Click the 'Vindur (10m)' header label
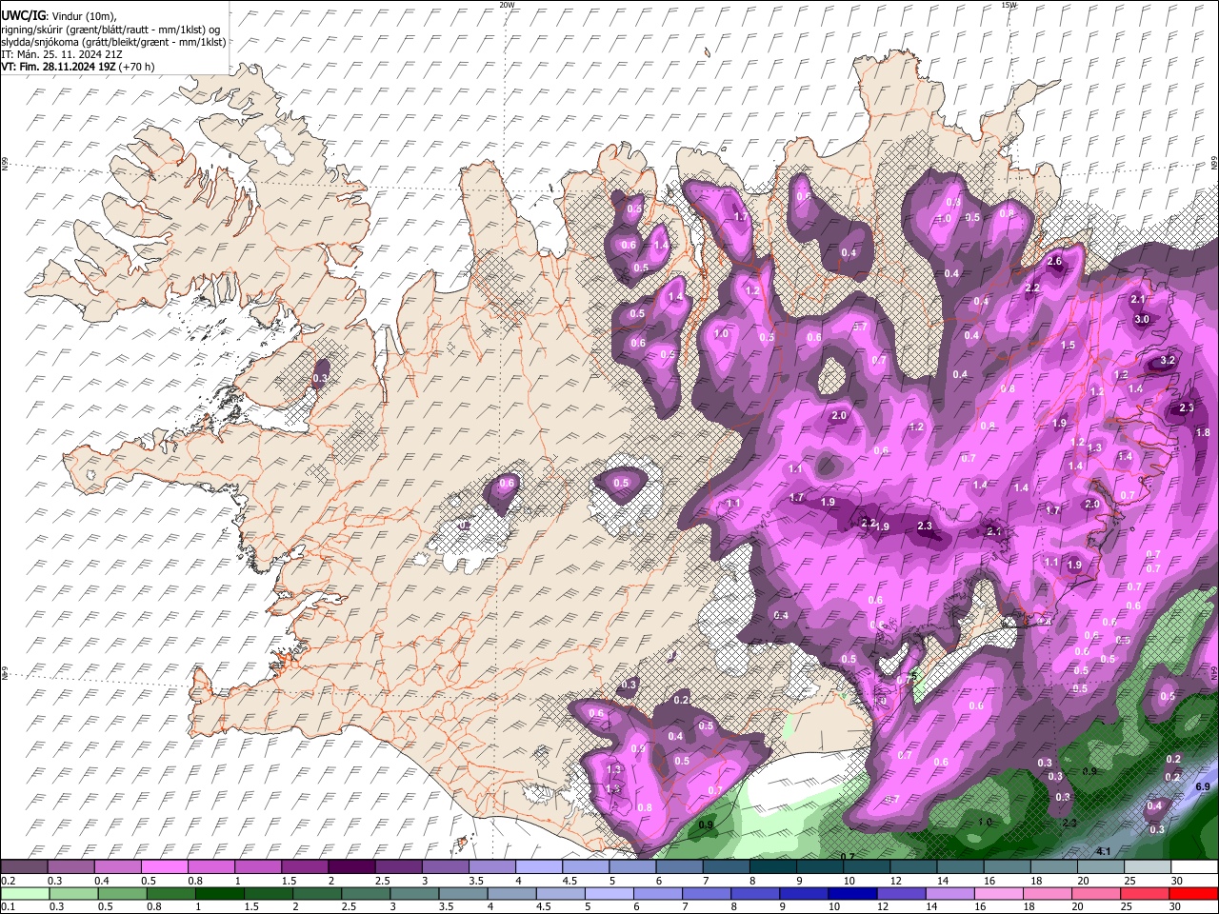Screen dimensions: 1219x914 [83, 16]
